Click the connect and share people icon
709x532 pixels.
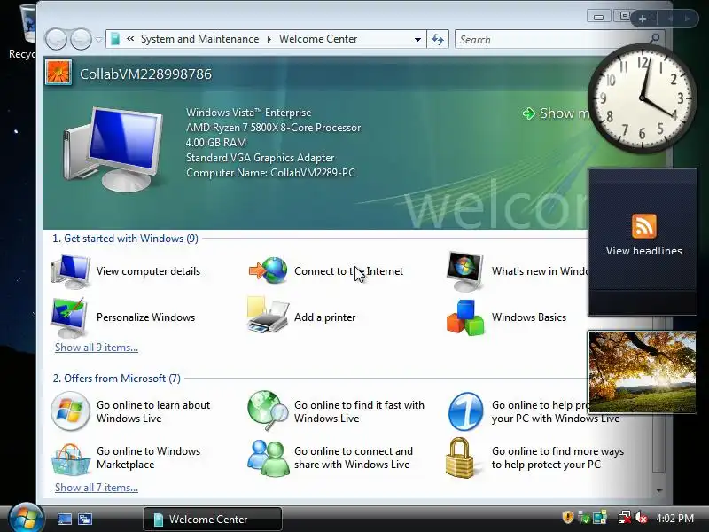point(269,458)
